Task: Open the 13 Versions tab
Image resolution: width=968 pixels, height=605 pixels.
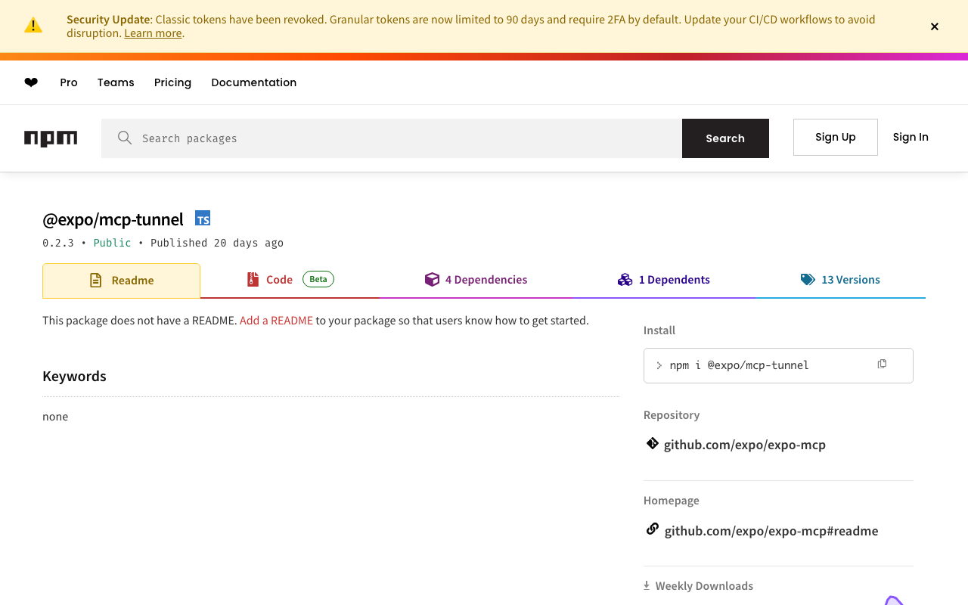Action: tap(840, 280)
